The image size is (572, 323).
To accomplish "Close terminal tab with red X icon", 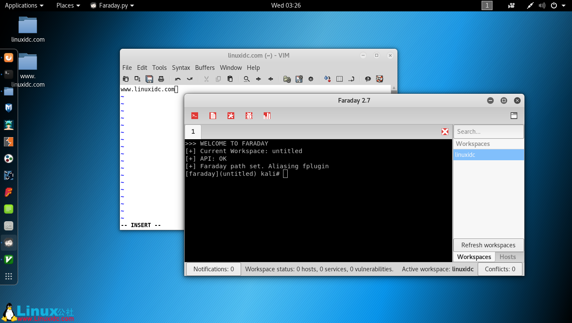I will tap(445, 132).
